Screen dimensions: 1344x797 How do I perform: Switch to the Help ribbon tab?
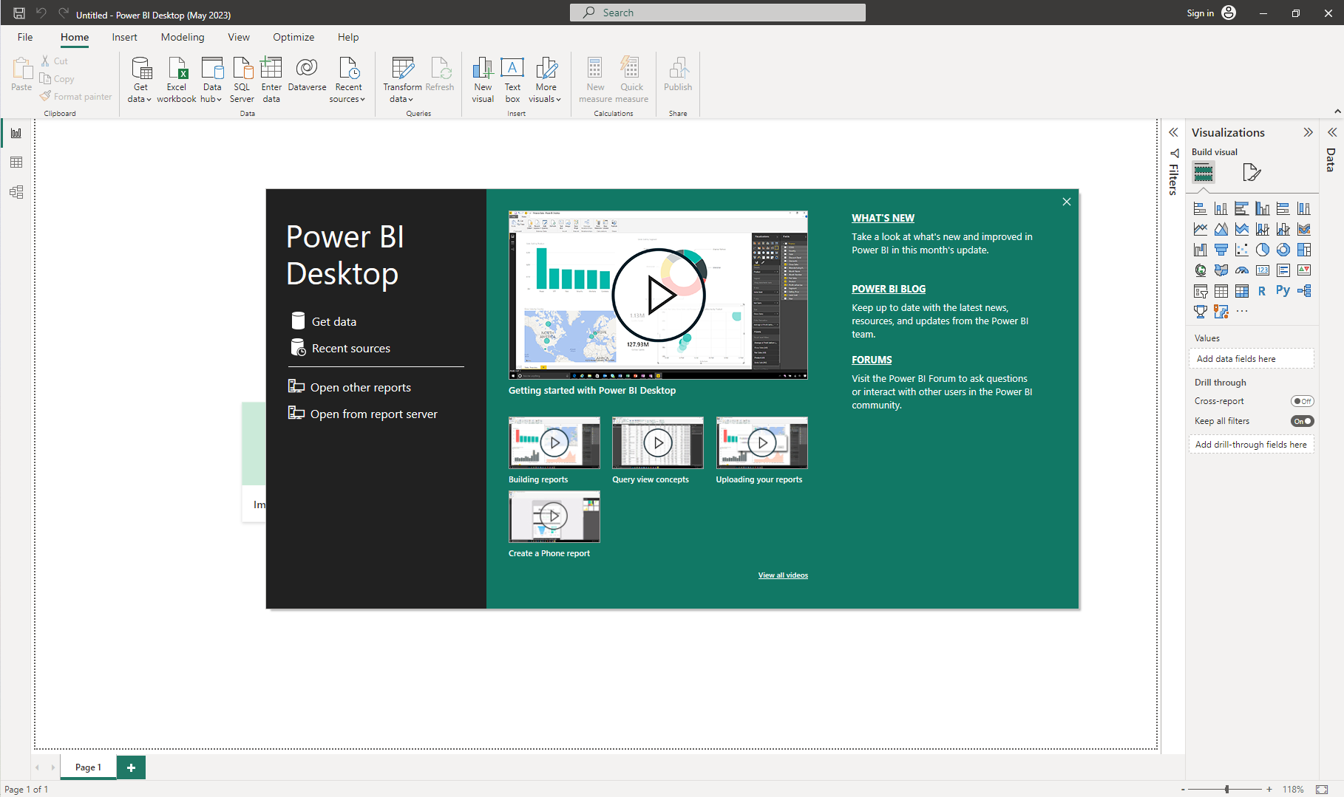click(348, 37)
